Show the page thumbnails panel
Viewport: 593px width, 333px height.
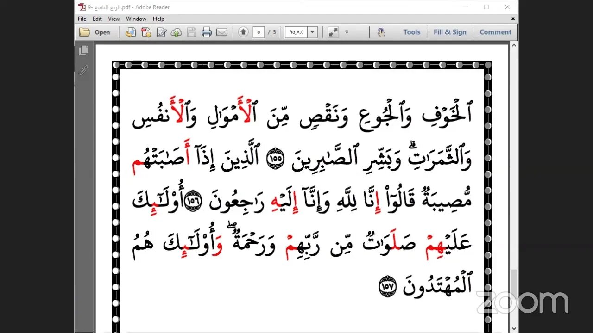pyautogui.click(x=83, y=50)
